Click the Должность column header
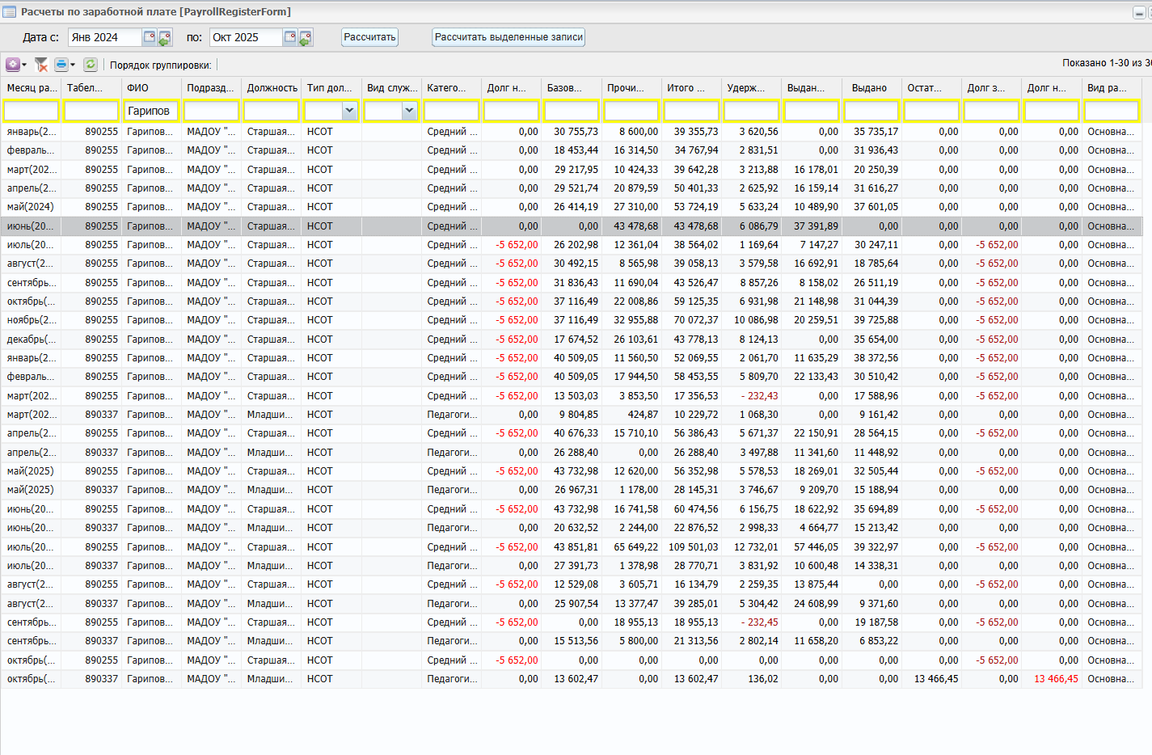This screenshot has width=1152, height=755. pos(272,88)
